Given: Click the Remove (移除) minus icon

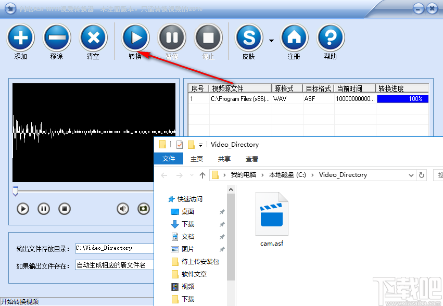Looking at the screenshot, I should coord(57,37).
